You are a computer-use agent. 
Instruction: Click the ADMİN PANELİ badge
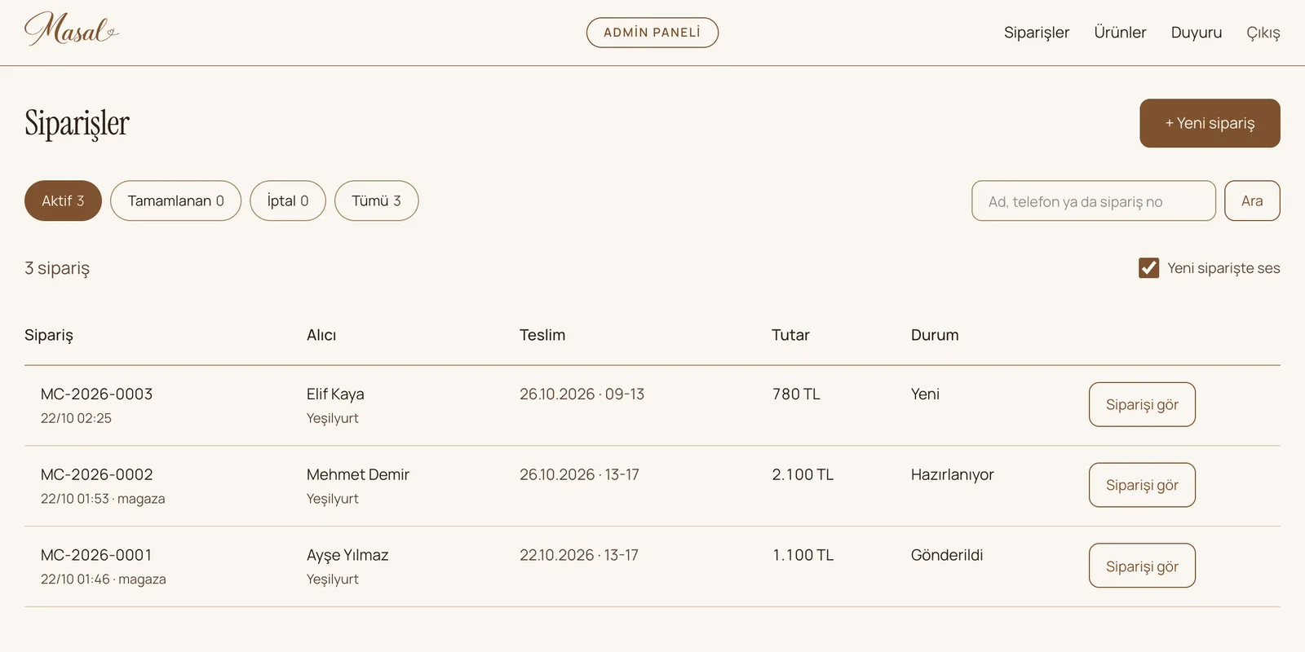pyautogui.click(x=652, y=33)
